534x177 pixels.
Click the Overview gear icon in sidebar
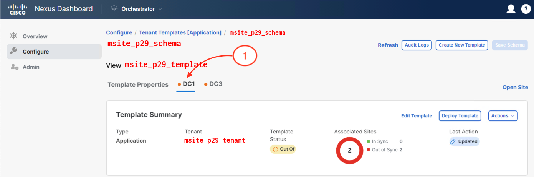point(13,36)
